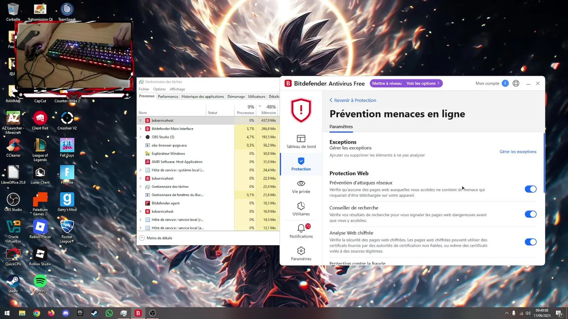This screenshot has height=319, width=568.
Task: Switch off Analyse Web chiffrée toggle
Action: 530,242
